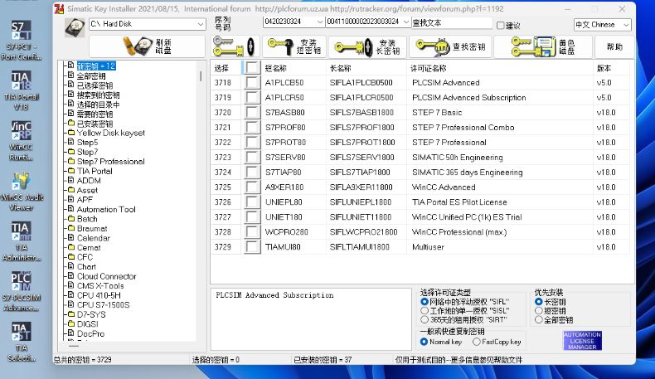Click Step5 tree document icon
This screenshot has width=655, height=379.
(70, 142)
